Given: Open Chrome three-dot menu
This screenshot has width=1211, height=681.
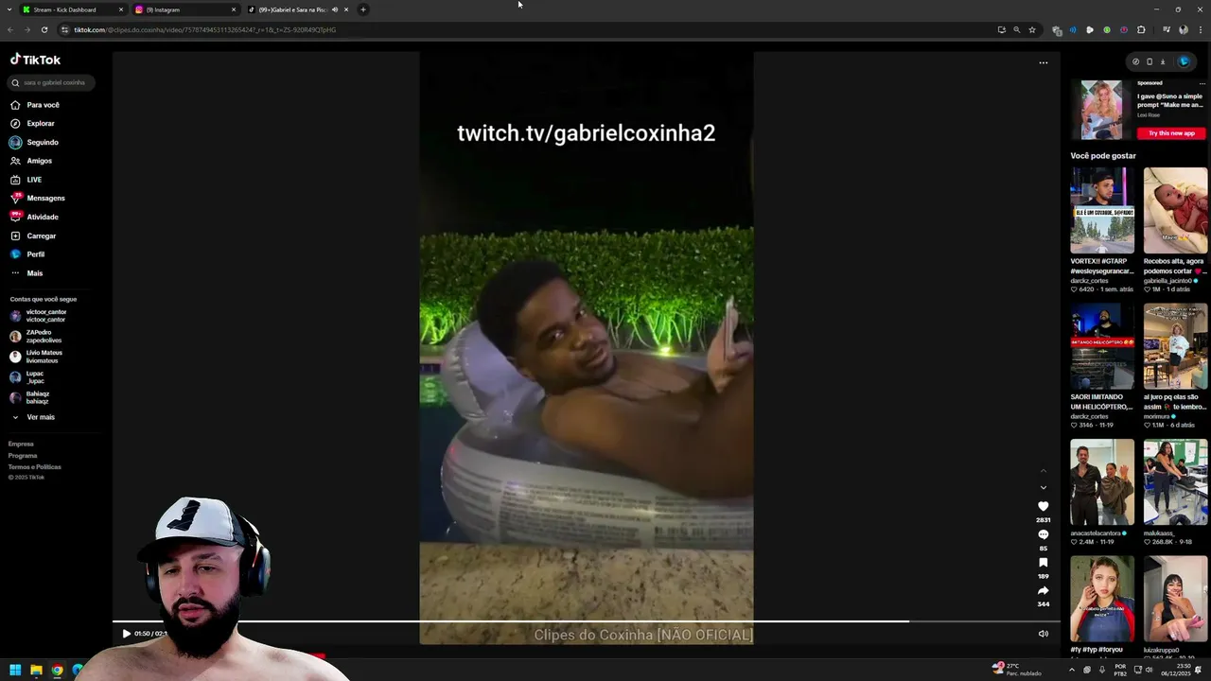Looking at the screenshot, I should point(1200,29).
